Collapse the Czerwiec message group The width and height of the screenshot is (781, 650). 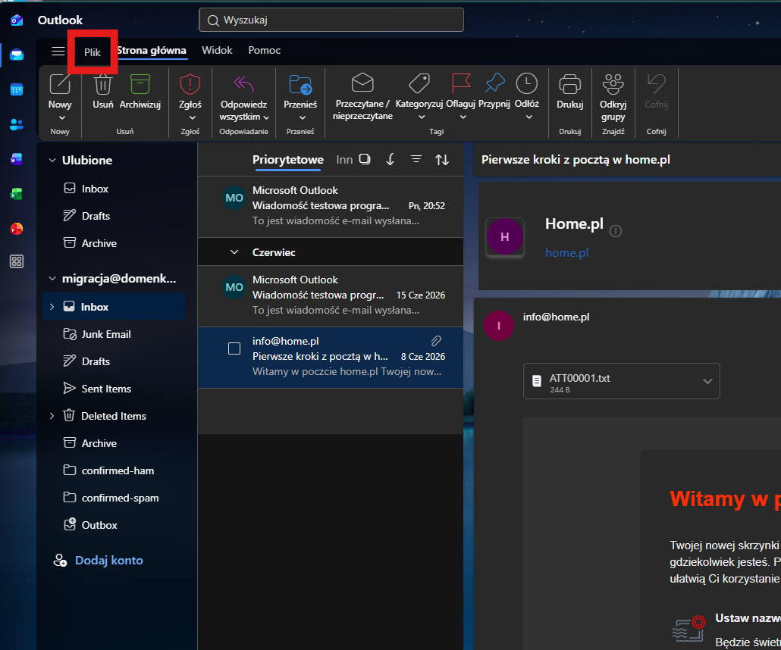tap(234, 252)
